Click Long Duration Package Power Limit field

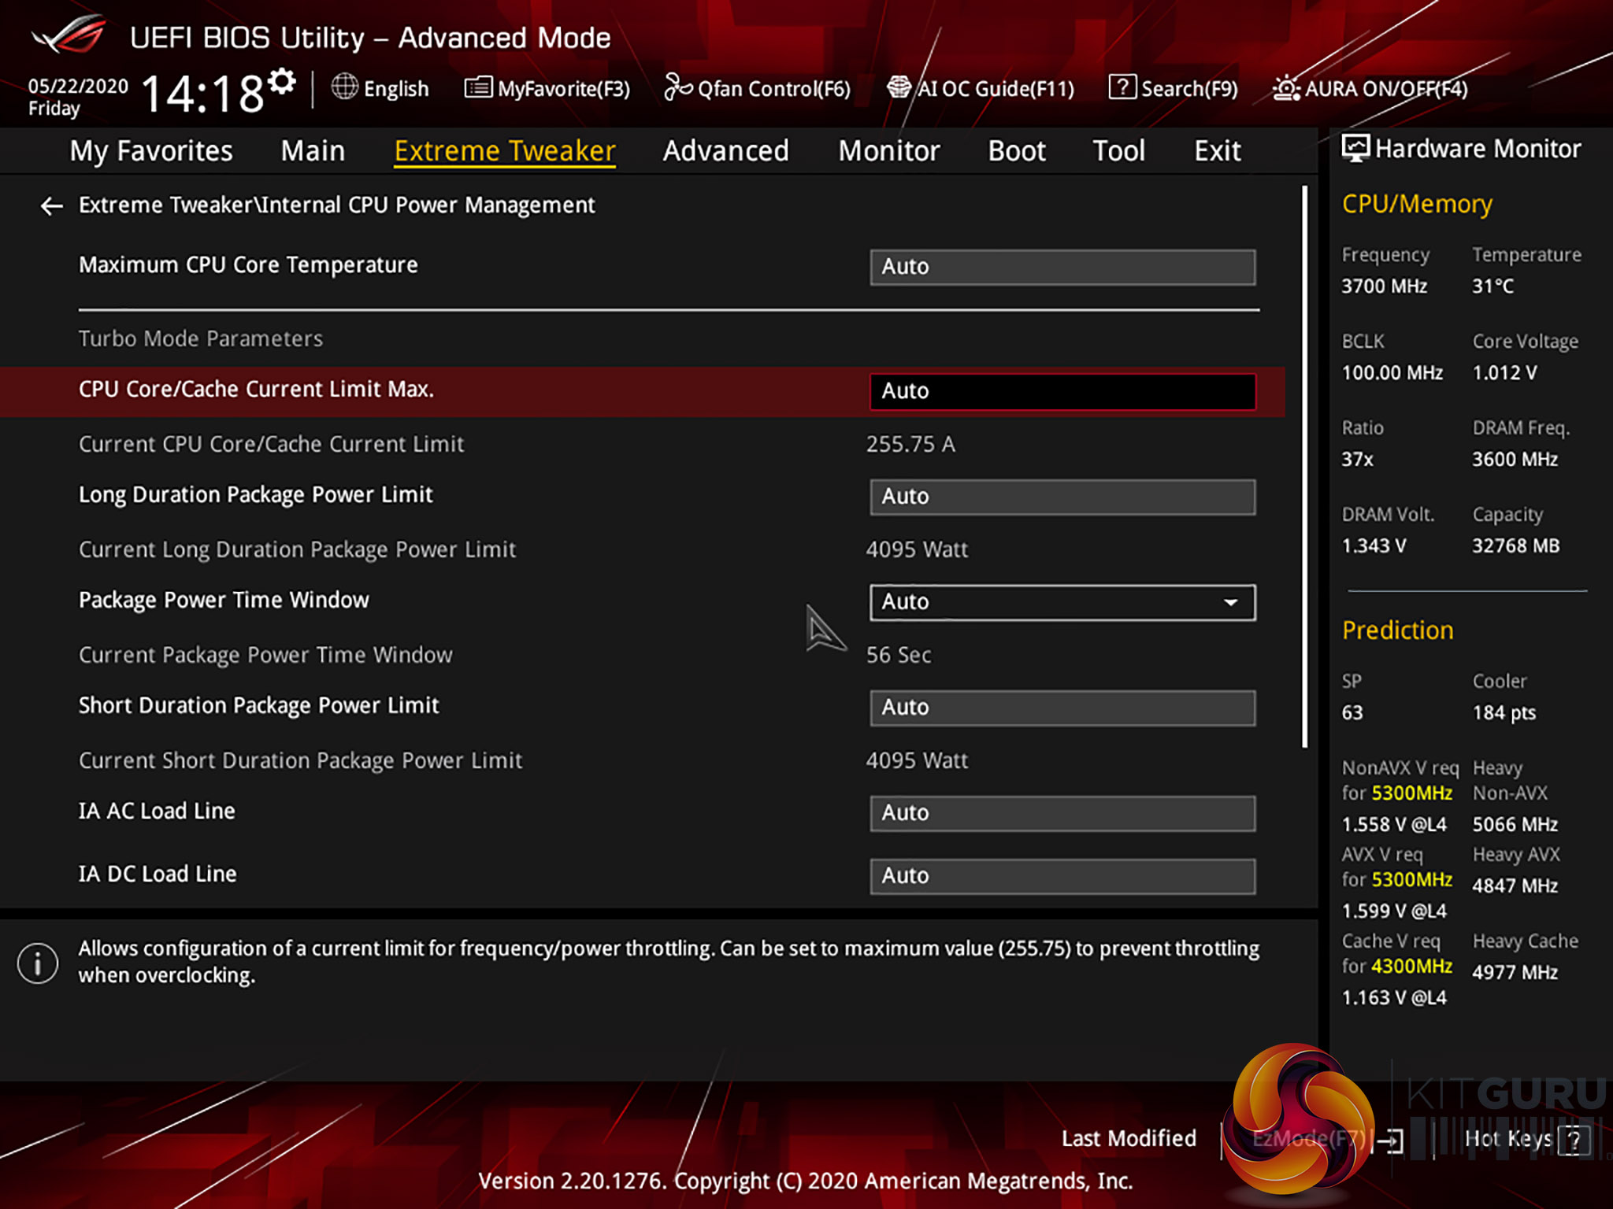(1062, 497)
